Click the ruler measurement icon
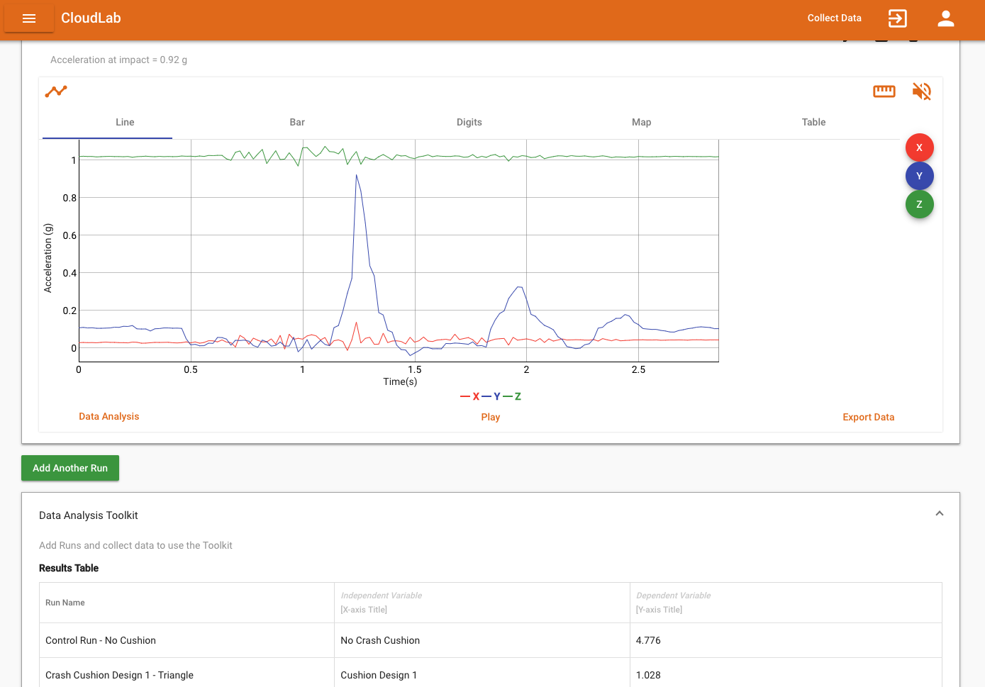This screenshot has width=985, height=687. tap(884, 91)
